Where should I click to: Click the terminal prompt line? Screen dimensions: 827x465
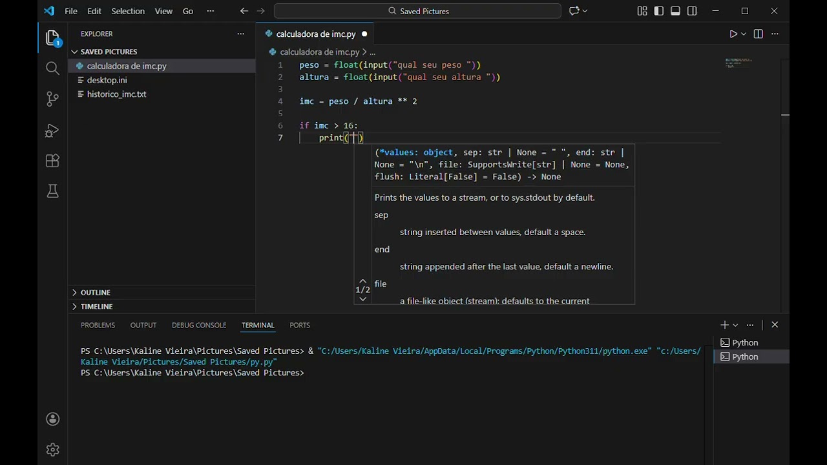[x=193, y=373]
